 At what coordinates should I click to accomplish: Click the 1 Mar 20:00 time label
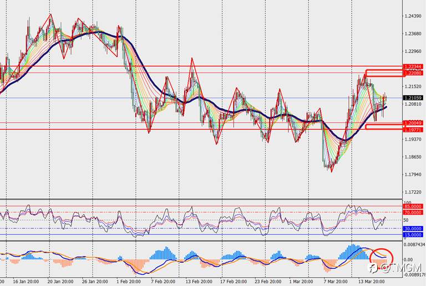[x=301, y=282]
